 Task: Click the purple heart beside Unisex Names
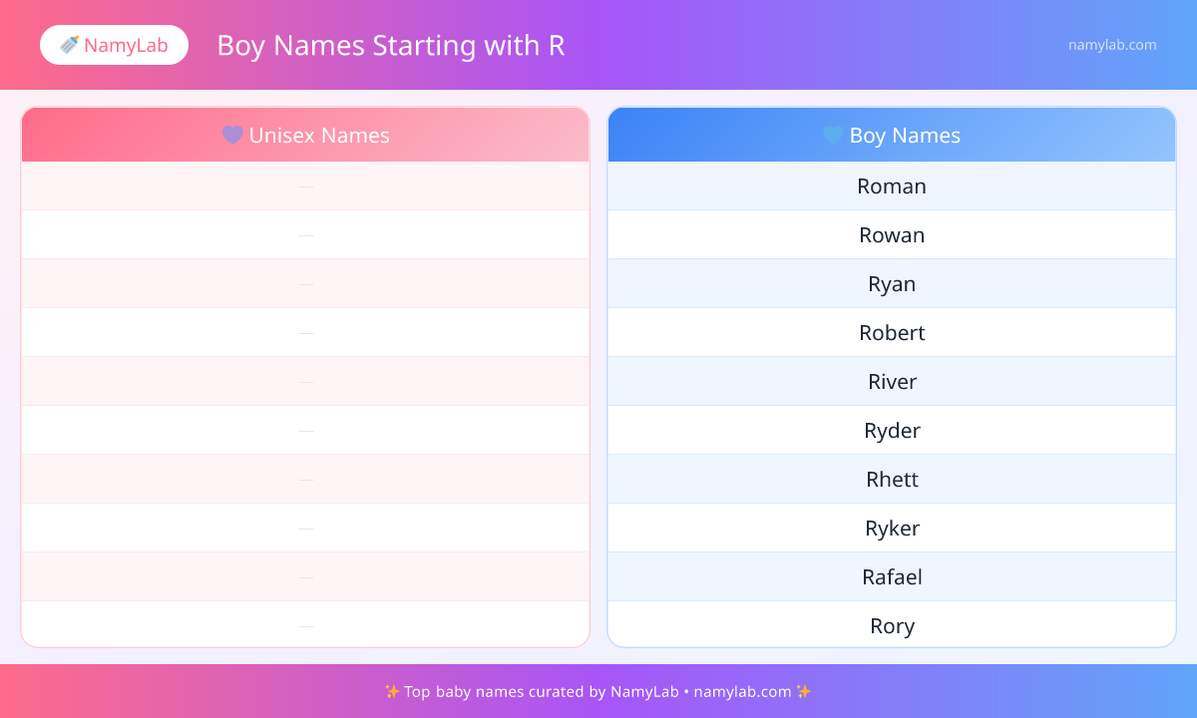232,135
